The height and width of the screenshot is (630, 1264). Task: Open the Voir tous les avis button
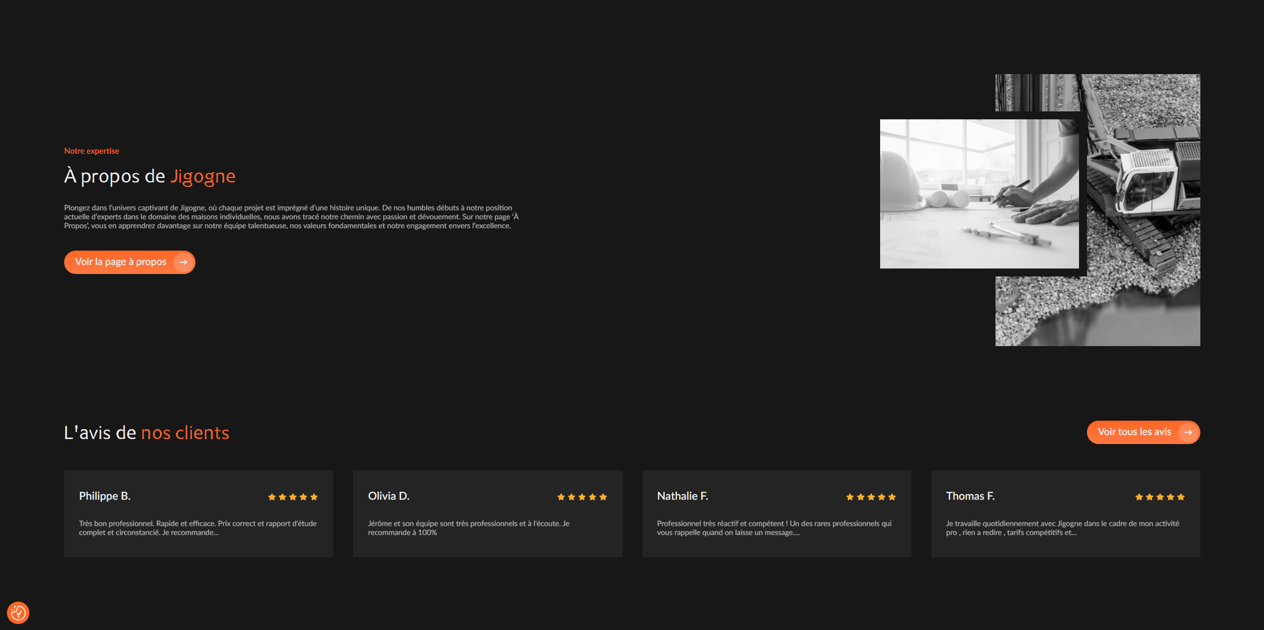[1144, 432]
